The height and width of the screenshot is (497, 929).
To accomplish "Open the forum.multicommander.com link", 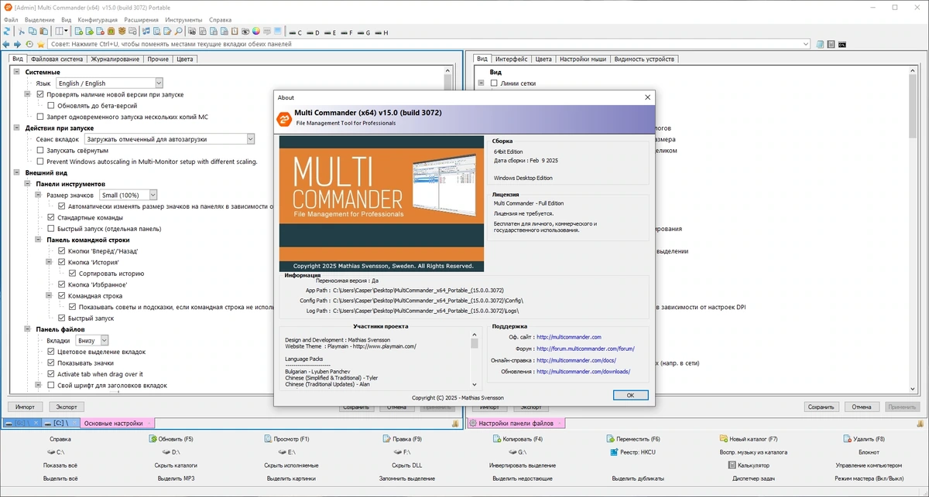I will tap(585, 349).
